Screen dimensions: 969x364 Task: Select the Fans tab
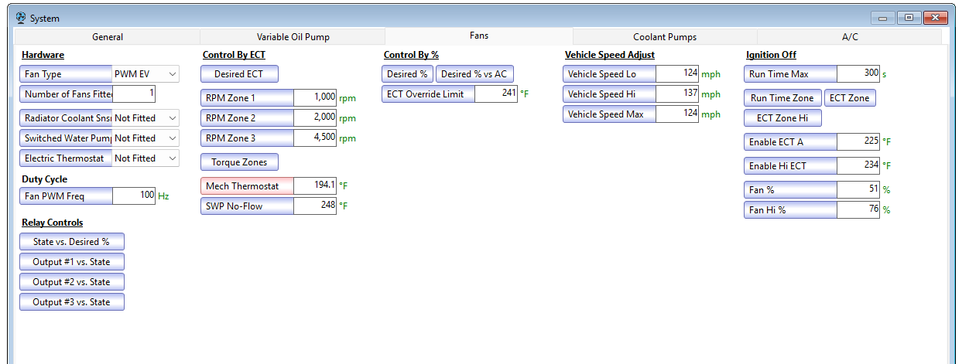pos(479,36)
